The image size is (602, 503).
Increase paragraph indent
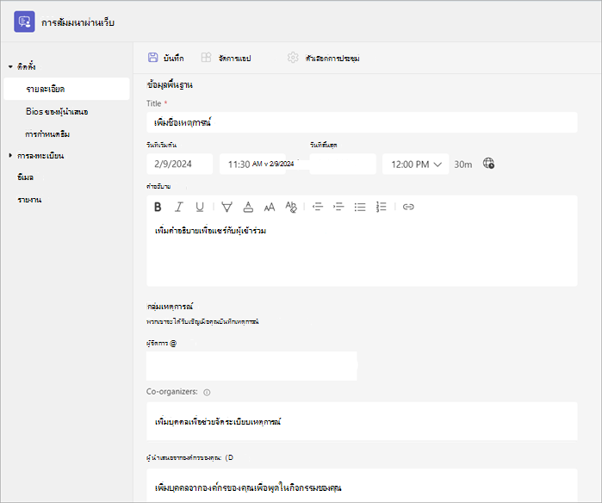(338, 207)
